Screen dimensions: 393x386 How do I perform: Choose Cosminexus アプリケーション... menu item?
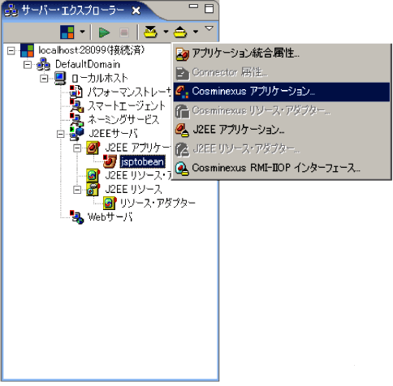282,92
